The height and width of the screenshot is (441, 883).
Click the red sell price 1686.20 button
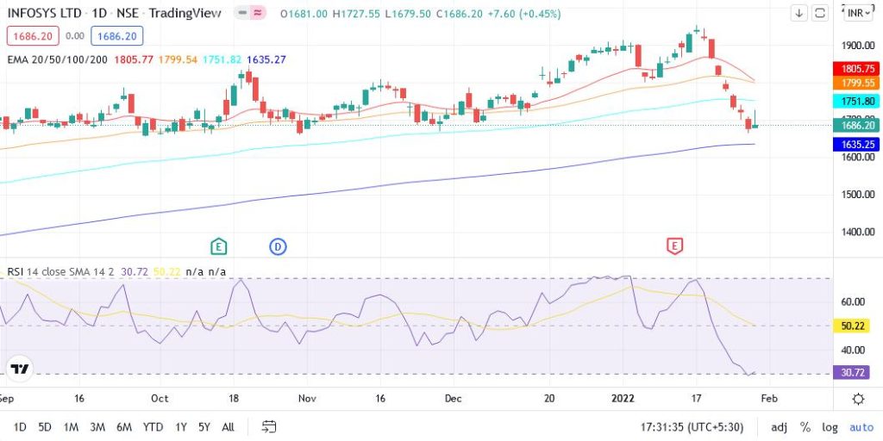point(31,35)
